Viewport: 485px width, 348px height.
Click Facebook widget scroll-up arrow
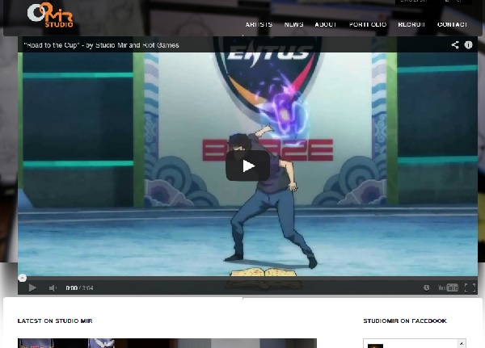(462, 343)
